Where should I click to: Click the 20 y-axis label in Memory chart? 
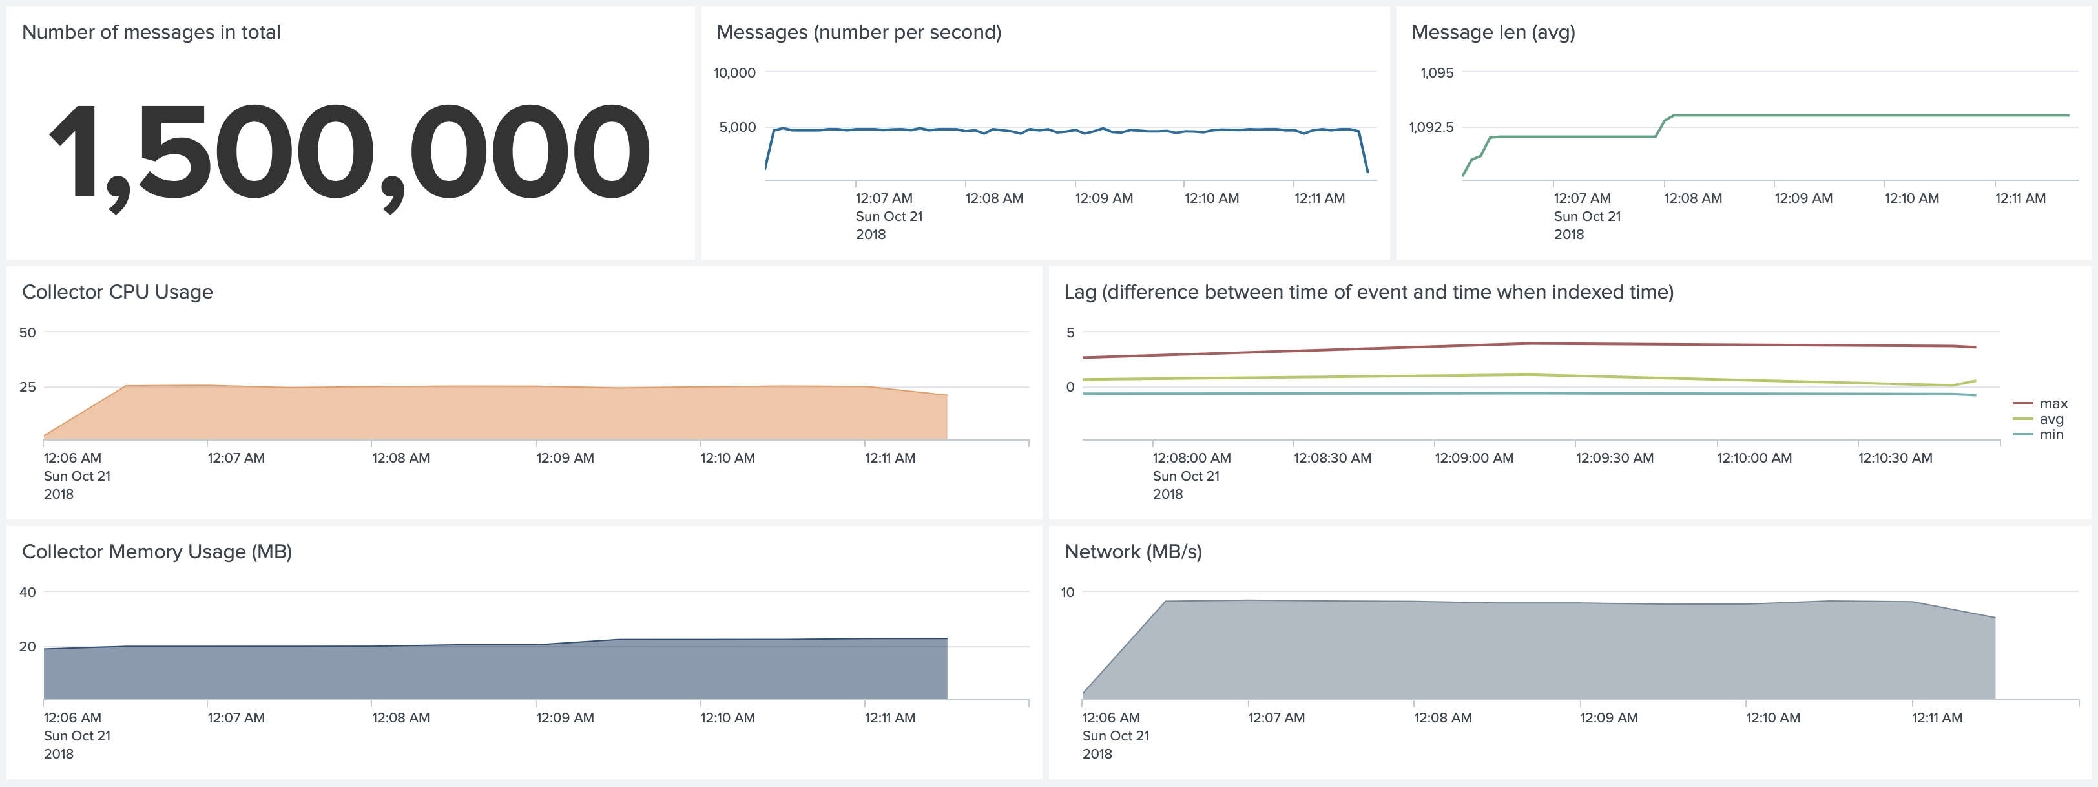point(28,647)
